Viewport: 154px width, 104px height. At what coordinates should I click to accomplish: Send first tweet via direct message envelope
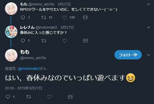pos(85,17)
